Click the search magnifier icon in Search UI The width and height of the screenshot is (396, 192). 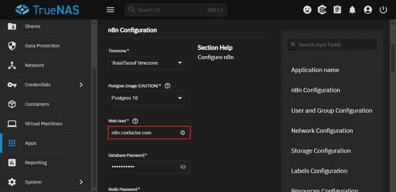(132, 10)
